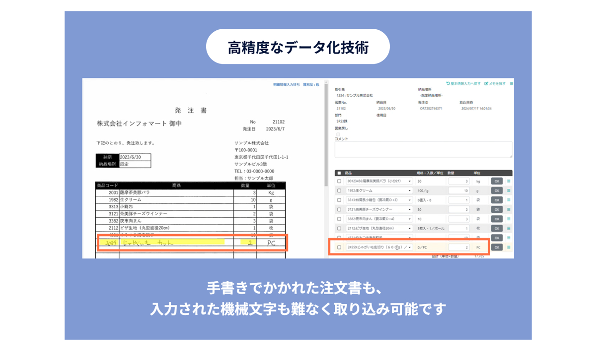
Task: Toggle the select-all checkbox in the 商品 header
Action: coord(340,174)
